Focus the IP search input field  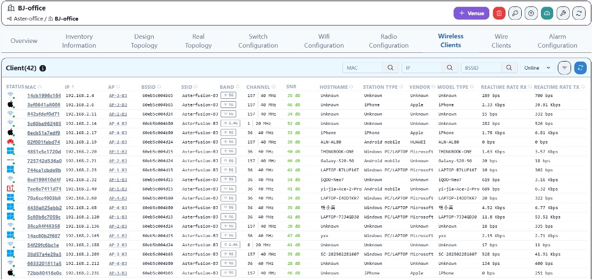[x=422, y=67]
